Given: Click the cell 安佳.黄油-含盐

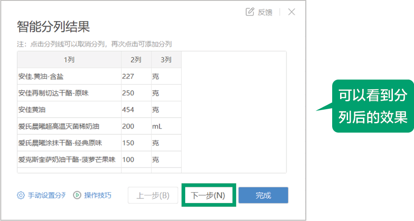Looking at the screenshot, I should (x=41, y=77).
